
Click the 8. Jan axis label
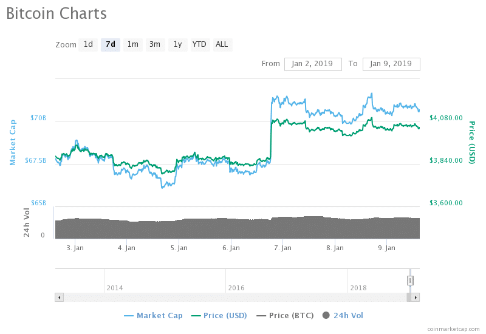click(x=335, y=248)
